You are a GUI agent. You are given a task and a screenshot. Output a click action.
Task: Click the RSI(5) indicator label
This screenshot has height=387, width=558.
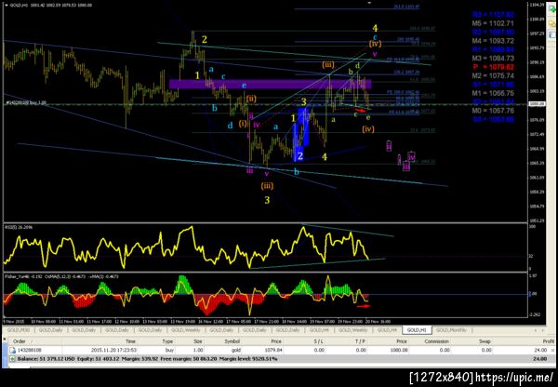coord(19,227)
